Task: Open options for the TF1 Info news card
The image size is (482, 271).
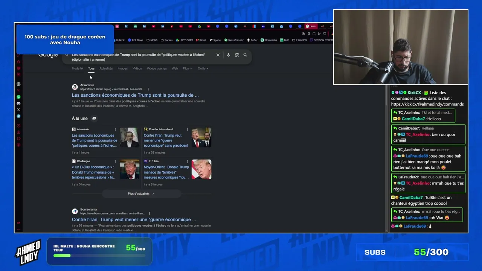Action: (x=188, y=161)
